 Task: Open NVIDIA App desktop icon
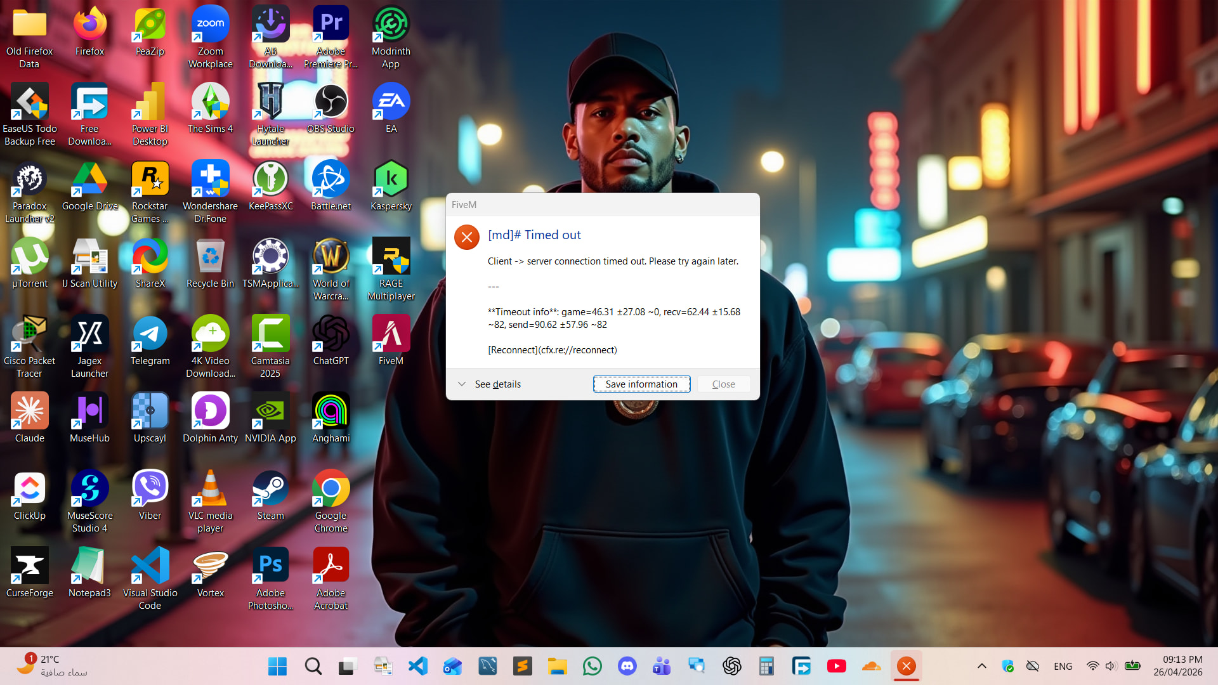(270, 418)
